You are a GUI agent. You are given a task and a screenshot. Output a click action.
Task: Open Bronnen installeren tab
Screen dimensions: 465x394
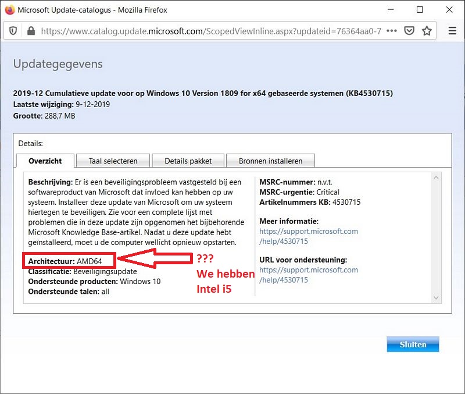click(270, 161)
